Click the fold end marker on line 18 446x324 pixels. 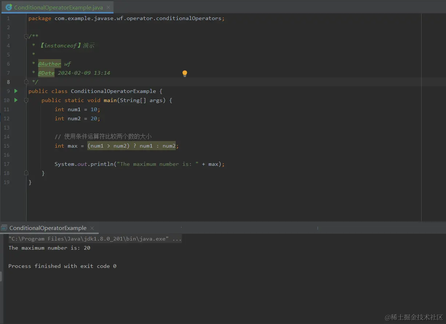coord(26,173)
